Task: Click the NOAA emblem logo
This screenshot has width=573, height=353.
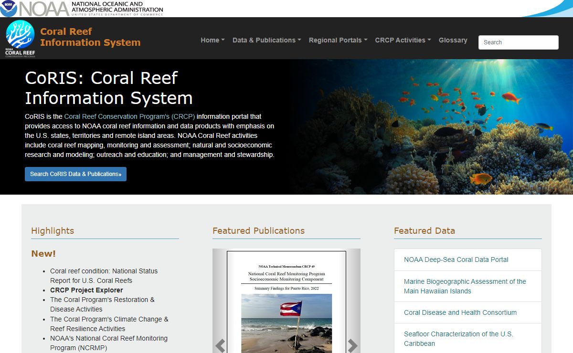Action: click(9, 8)
